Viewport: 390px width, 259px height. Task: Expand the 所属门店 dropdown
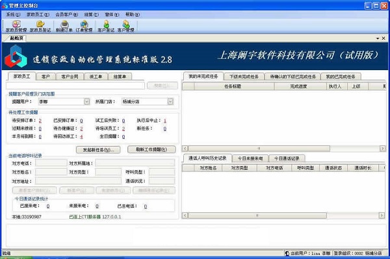170,101
